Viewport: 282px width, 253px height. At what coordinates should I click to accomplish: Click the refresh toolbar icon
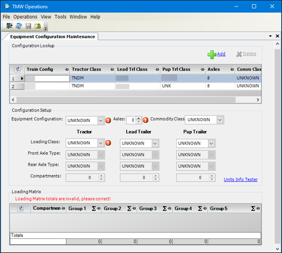[19, 26]
